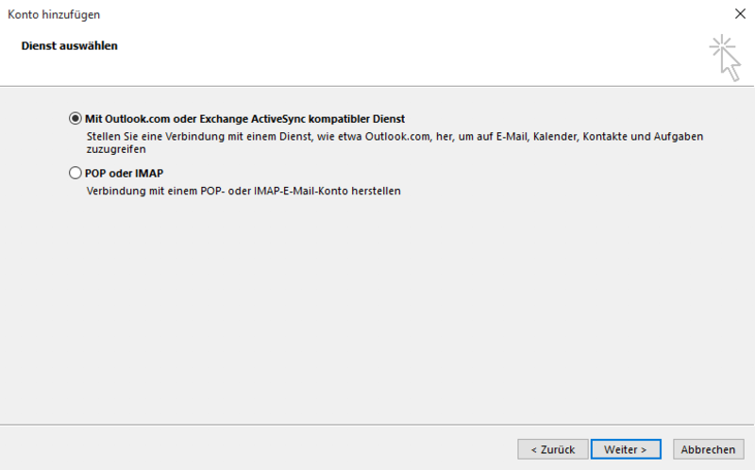Select the Outlook.com or Exchange ActiveSync radio button
Screen dimensions: 755x470
[x=75, y=119]
